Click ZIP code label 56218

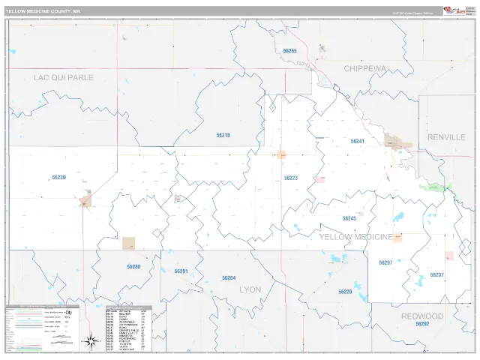pyautogui.click(x=223, y=135)
